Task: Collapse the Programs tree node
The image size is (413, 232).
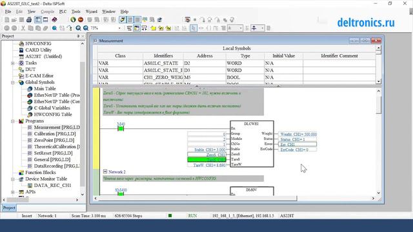Action: tap(13, 121)
